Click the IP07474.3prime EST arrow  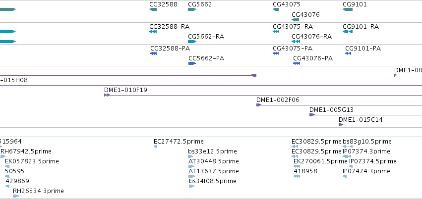345,176
